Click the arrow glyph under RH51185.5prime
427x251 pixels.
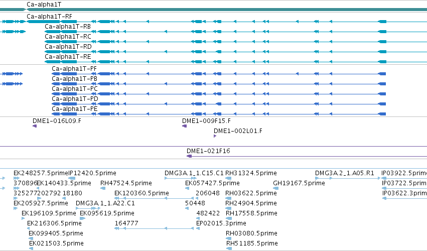(x=229, y=249)
